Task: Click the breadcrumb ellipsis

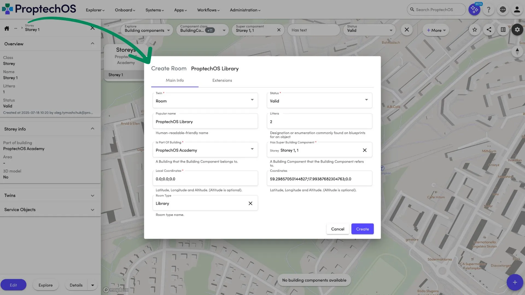Action: coord(16,28)
